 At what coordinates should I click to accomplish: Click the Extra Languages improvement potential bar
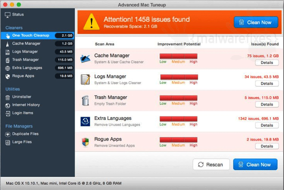179,119
